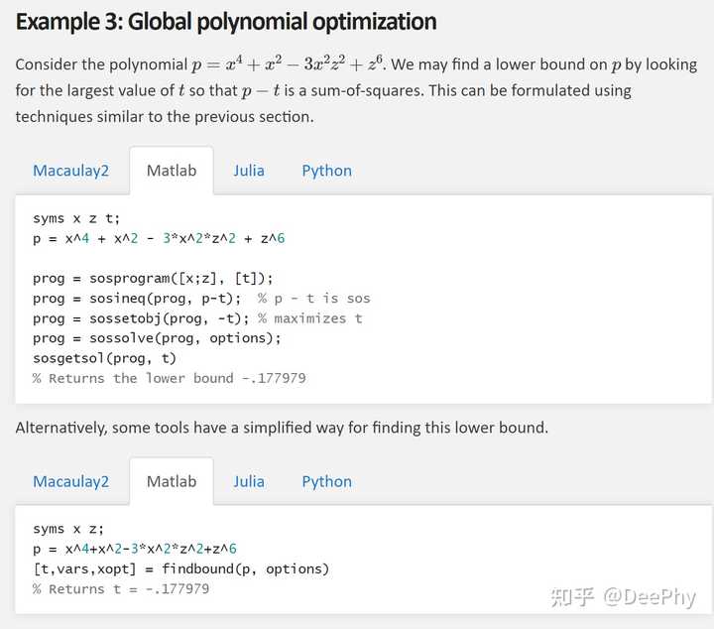Image resolution: width=714 pixels, height=629 pixels.
Task: Open the Macaulay2 tab above the sosprogram code
Action: (x=70, y=171)
